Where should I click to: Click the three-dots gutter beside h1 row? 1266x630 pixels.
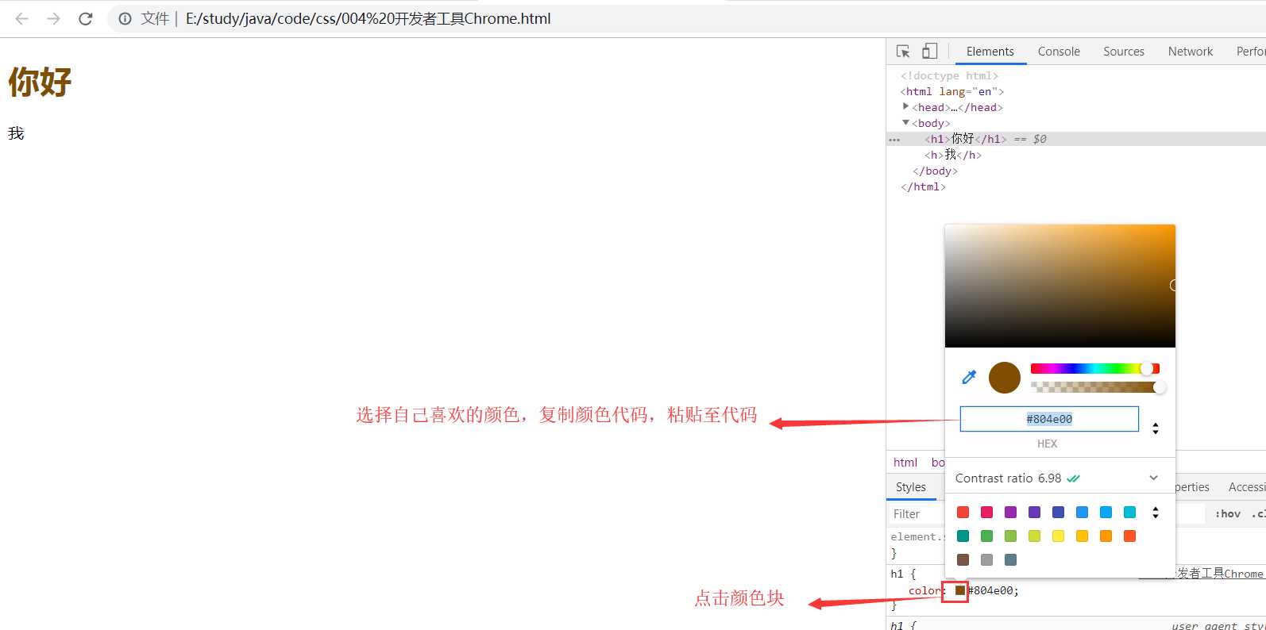[x=894, y=140]
